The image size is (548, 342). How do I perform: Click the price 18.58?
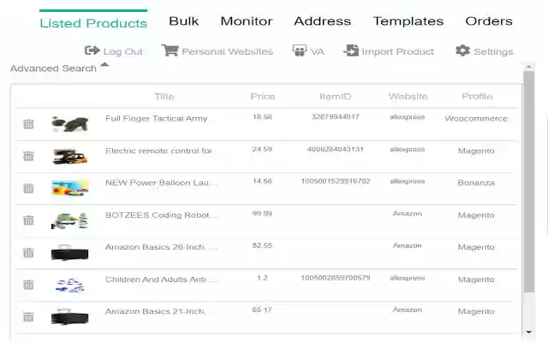pos(262,117)
